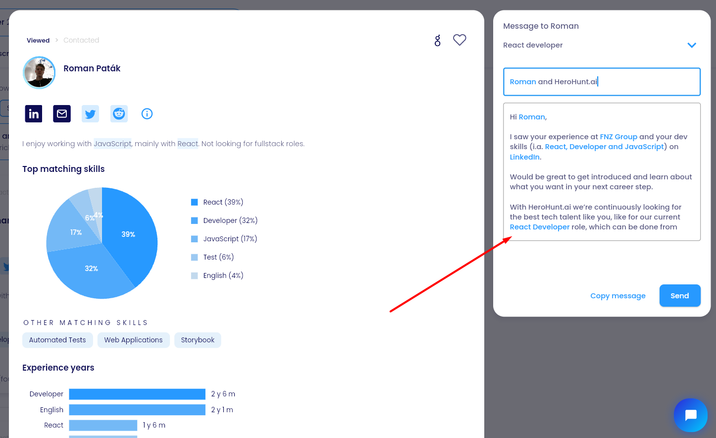716x438 pixels.
Task: Click the Automated Tests skill tag
Action: coord(57,340)
